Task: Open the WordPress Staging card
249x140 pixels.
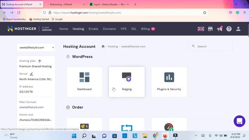Action: coord(127,82)
